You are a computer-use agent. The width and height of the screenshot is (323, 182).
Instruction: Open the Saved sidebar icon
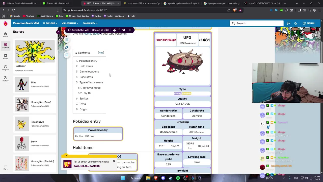[5, 57]
